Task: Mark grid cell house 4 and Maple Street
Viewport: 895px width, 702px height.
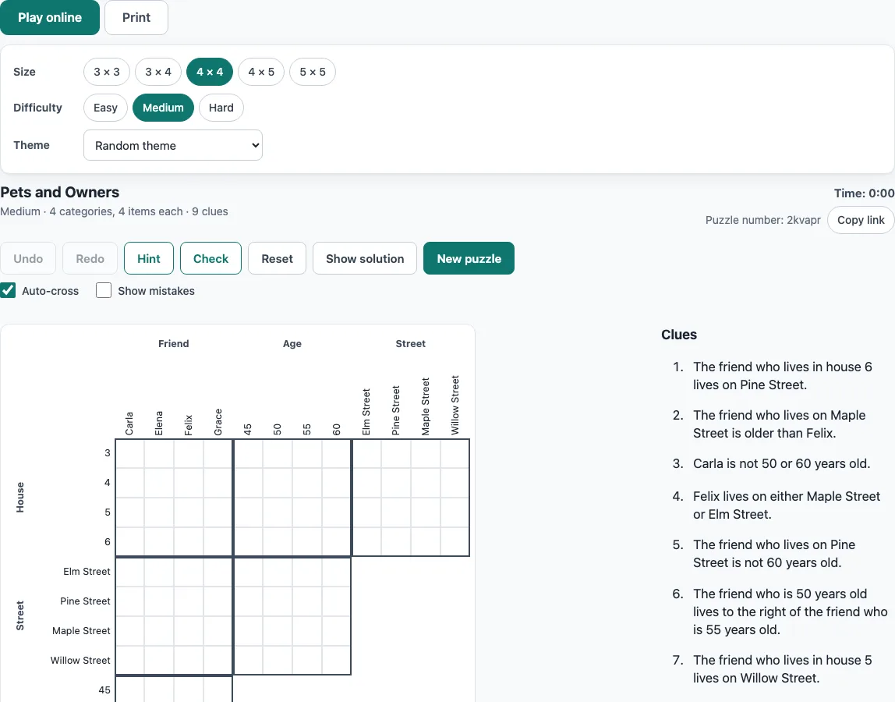Action: click(426, 483)
